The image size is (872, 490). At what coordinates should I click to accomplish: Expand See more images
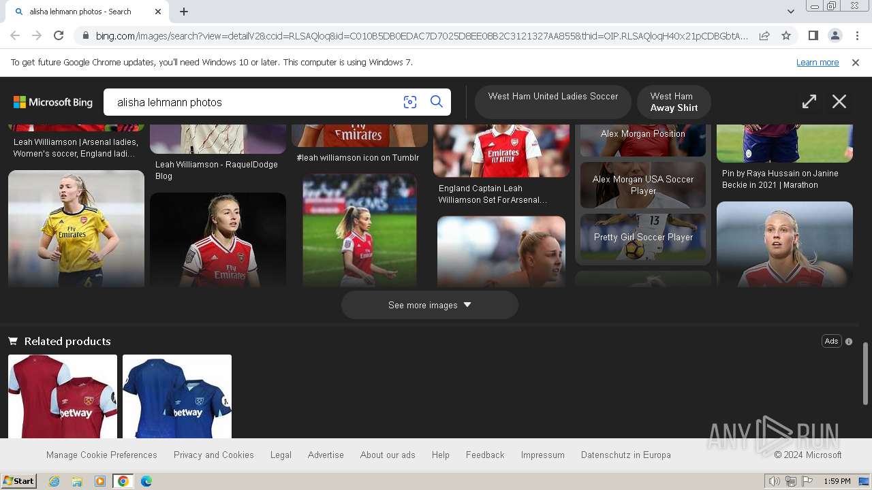[x=430, y=305]
